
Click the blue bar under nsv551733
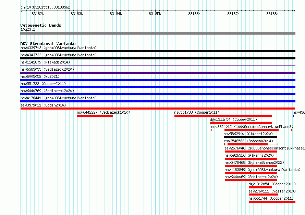(x=158, y=87)
